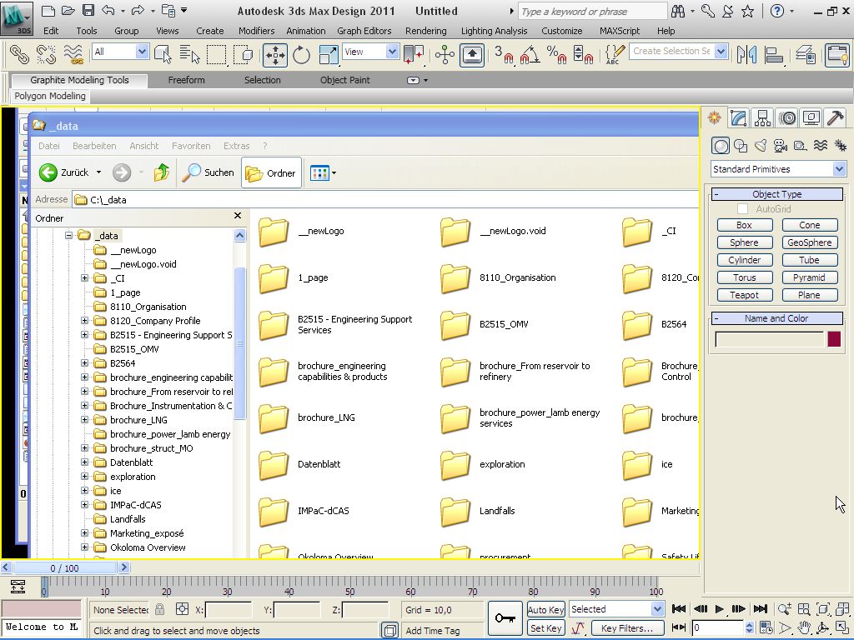The width and height of the screenshot is (854, 640).
Task: Click Zurück back button in explorer
Action: 65,172
